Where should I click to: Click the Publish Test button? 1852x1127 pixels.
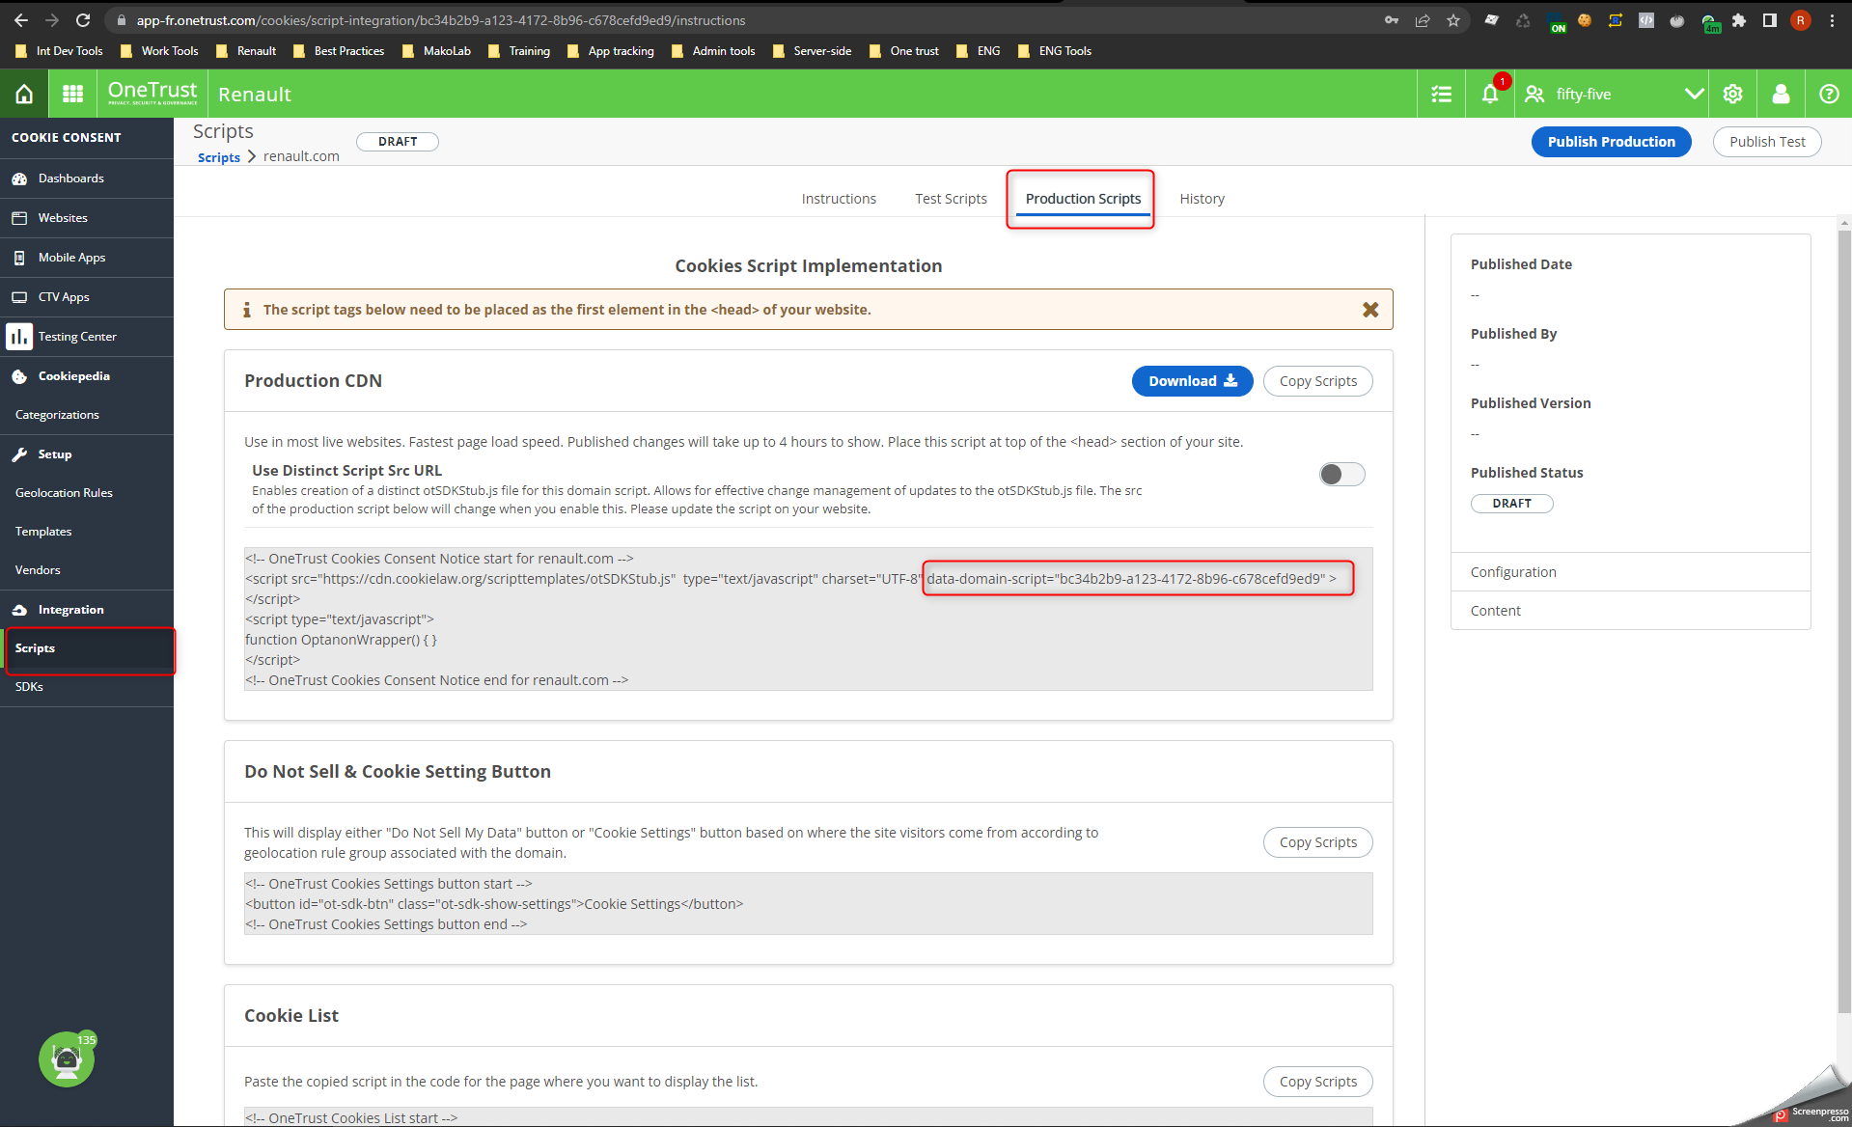(x=1766, y=142)
